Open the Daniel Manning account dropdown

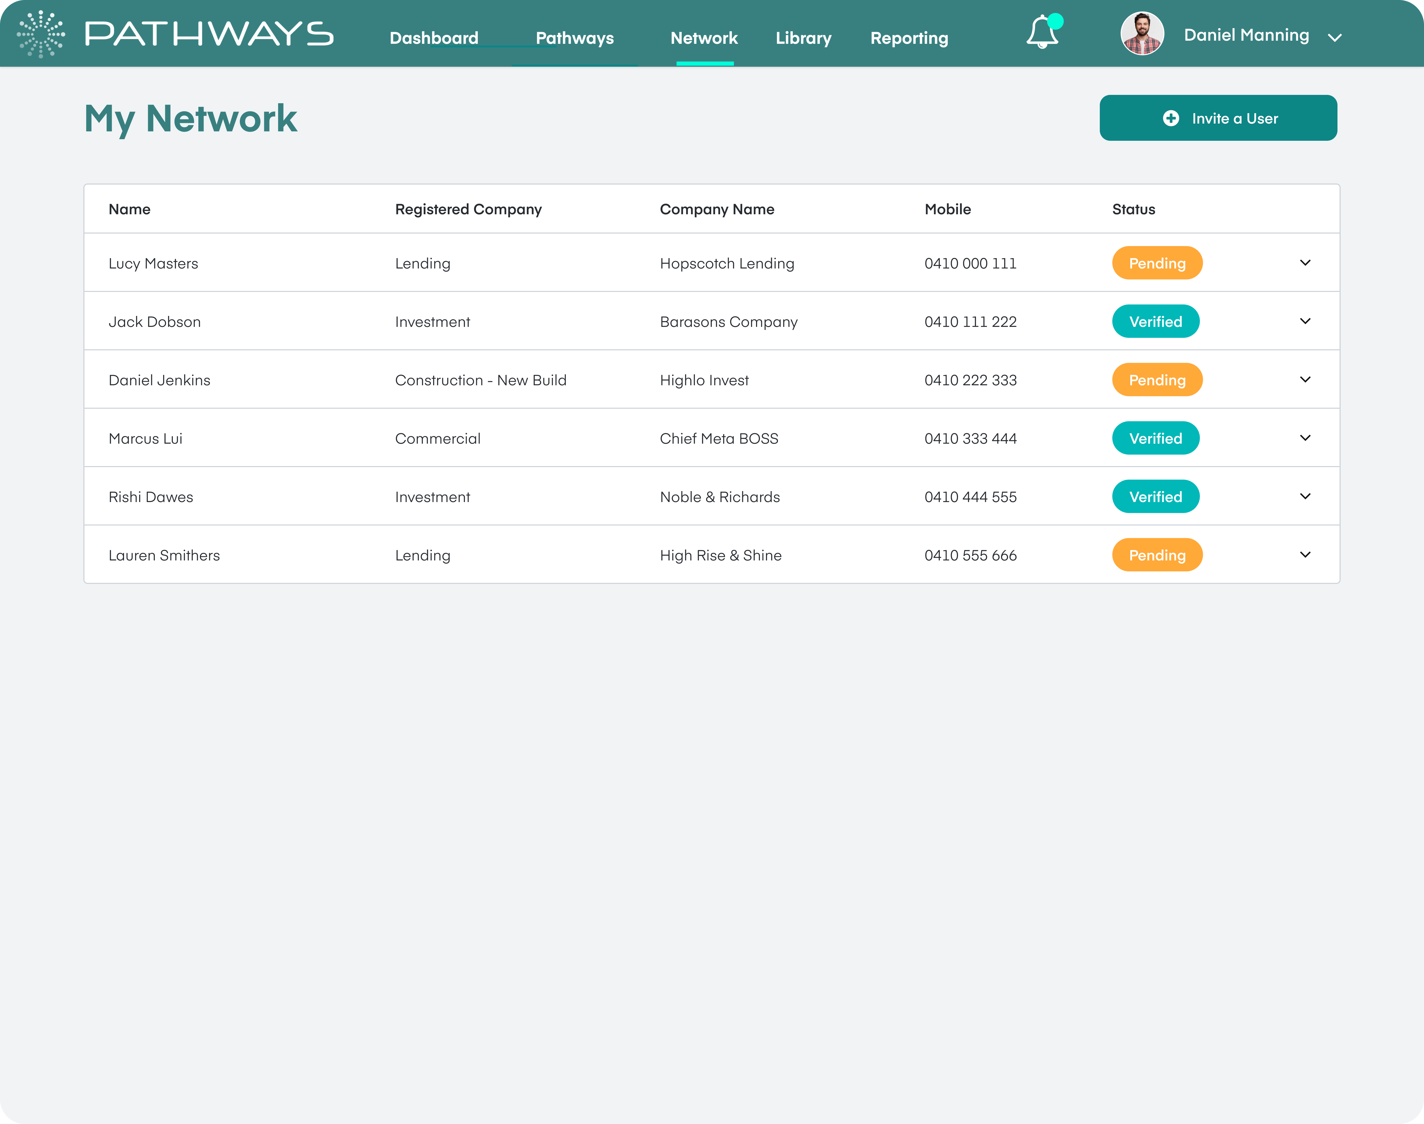coord(1335,38)
